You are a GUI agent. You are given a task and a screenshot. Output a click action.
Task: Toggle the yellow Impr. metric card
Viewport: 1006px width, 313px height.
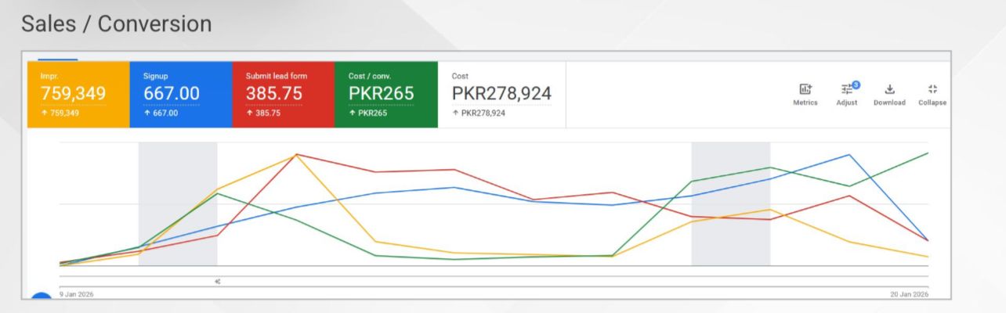[x=78, y=94]
